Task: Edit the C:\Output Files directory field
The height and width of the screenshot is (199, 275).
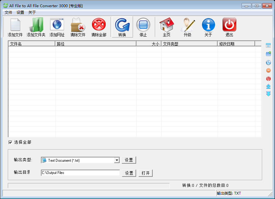Action: click(x=80, y=173)
